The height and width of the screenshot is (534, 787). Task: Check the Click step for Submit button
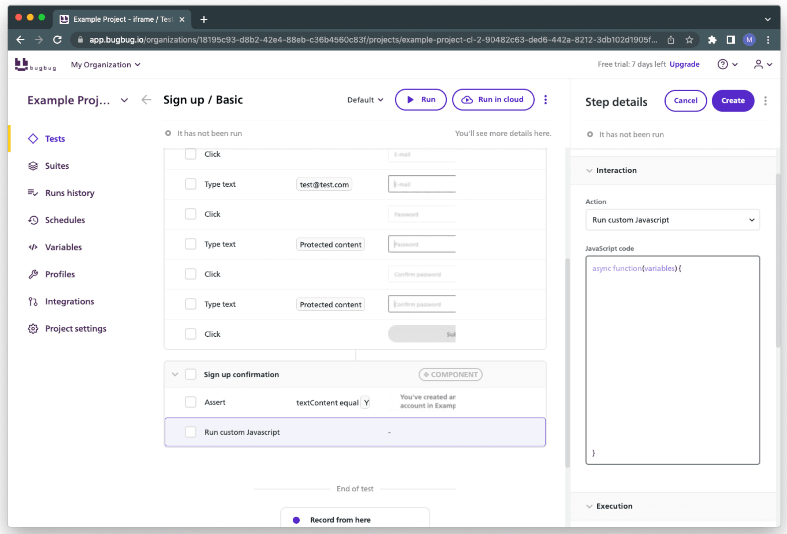point(190,334)
